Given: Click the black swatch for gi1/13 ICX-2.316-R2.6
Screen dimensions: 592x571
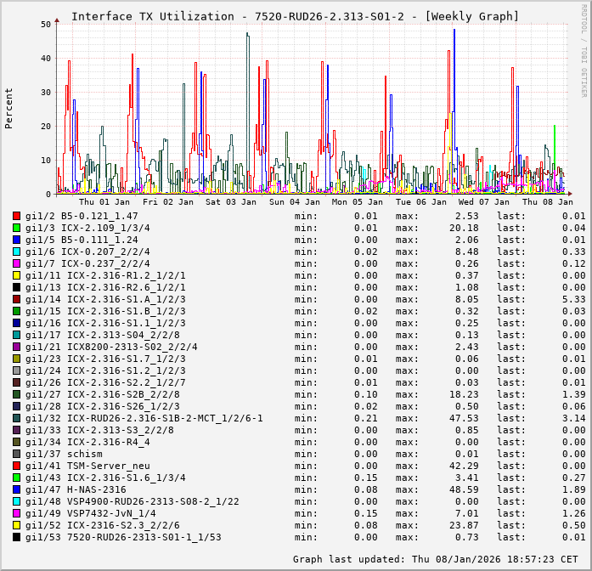Looking at the screenshot, I should (x=16, y=287).
